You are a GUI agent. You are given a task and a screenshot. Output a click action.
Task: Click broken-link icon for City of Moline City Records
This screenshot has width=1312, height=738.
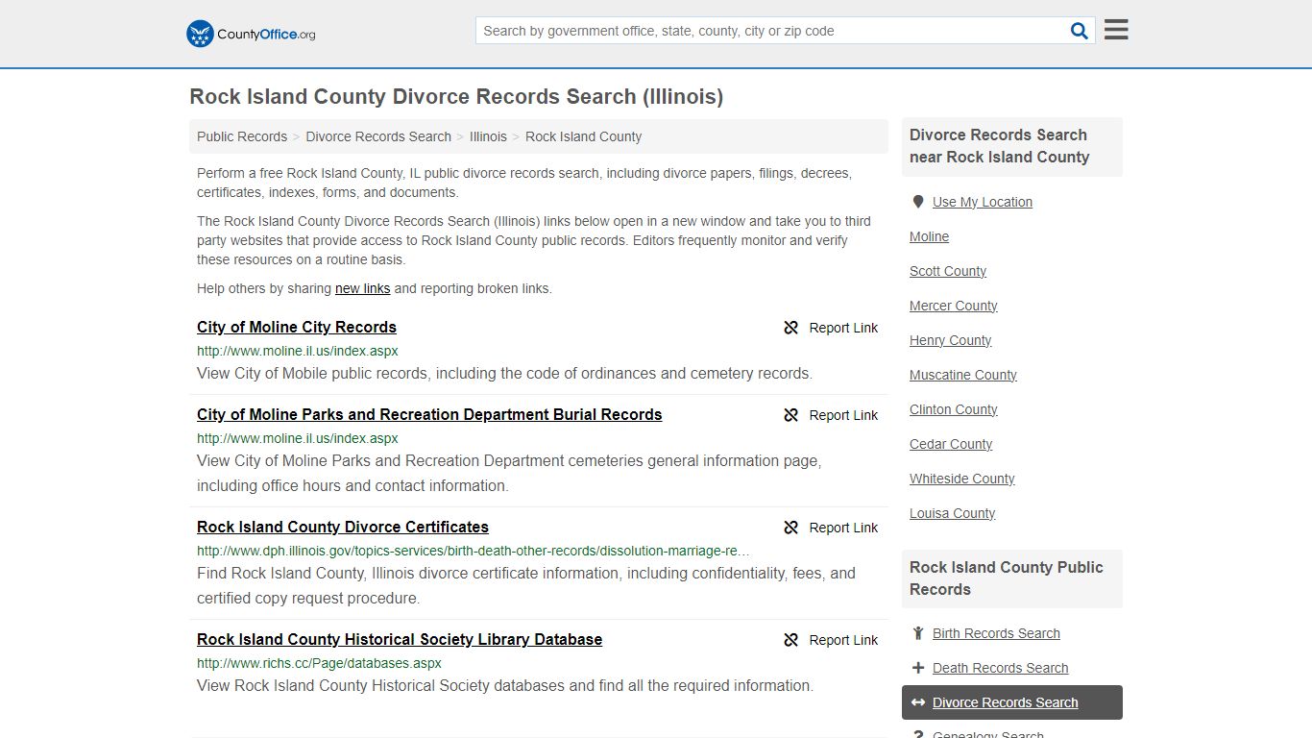791,328
